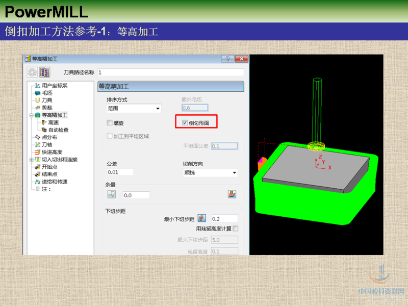
Task: Enable the 螺旋 spiral checkbox
Action: [x=110, y=123]
